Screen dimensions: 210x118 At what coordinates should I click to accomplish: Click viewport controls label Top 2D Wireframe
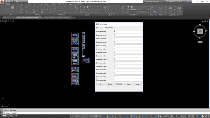pos(7,21)
